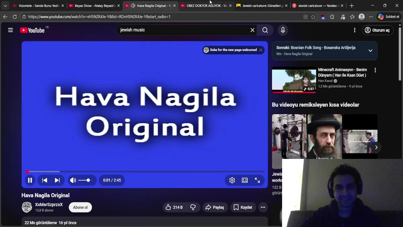
Task: Go back in browser history
Action: pos(5,17)
